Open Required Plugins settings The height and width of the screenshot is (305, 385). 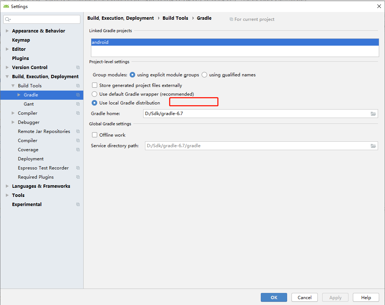coord(35,177)
